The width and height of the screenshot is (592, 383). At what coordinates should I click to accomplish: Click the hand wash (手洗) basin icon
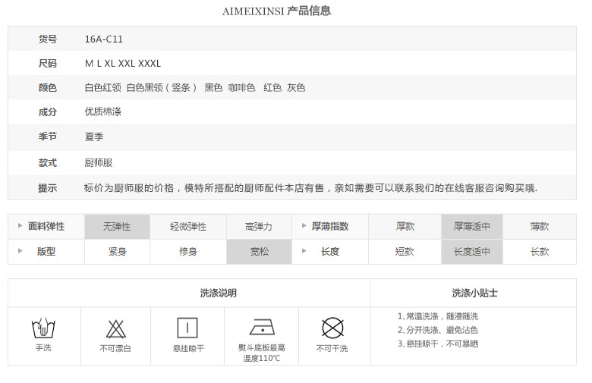(x=43, y=328)
